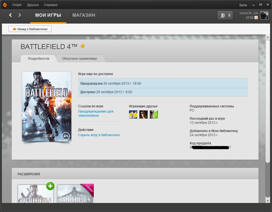Image resolution: width=272 pixels, height=212 pixels.
Task: Click the 24 октября 2013 г. date
Action: pos(204,135)
